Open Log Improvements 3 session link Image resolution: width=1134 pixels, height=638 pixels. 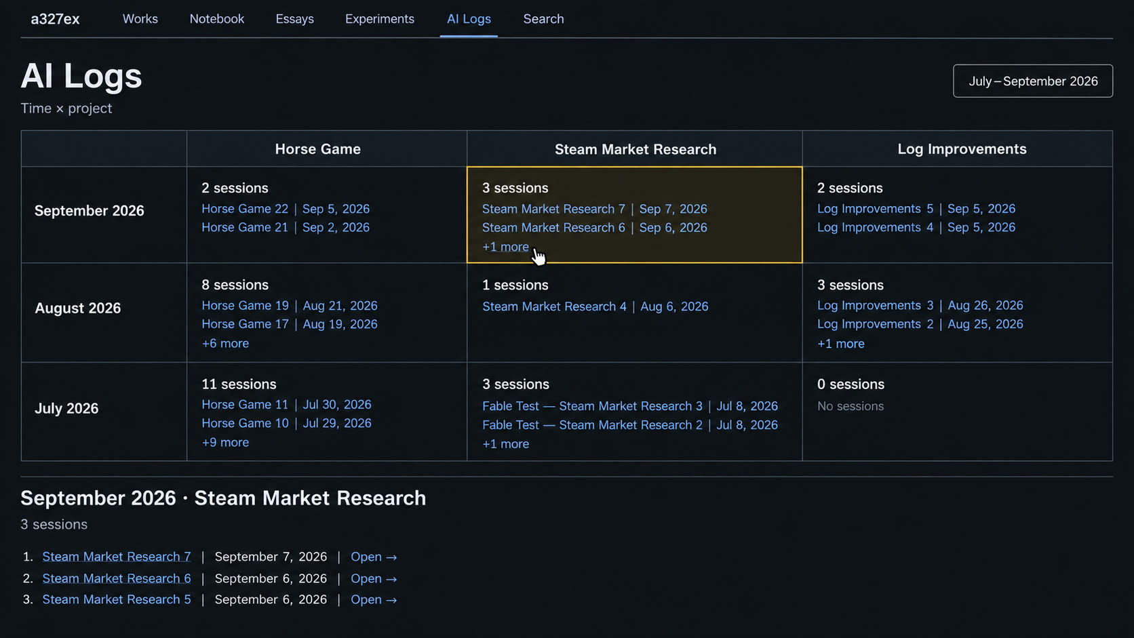point(920,306)
